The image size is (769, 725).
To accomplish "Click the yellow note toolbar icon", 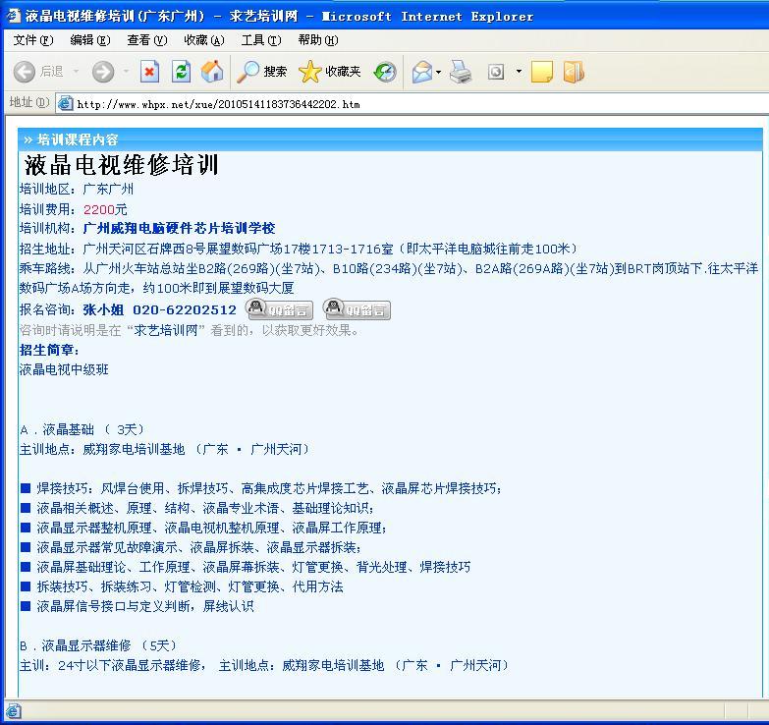I will click(x=541, y=72).
